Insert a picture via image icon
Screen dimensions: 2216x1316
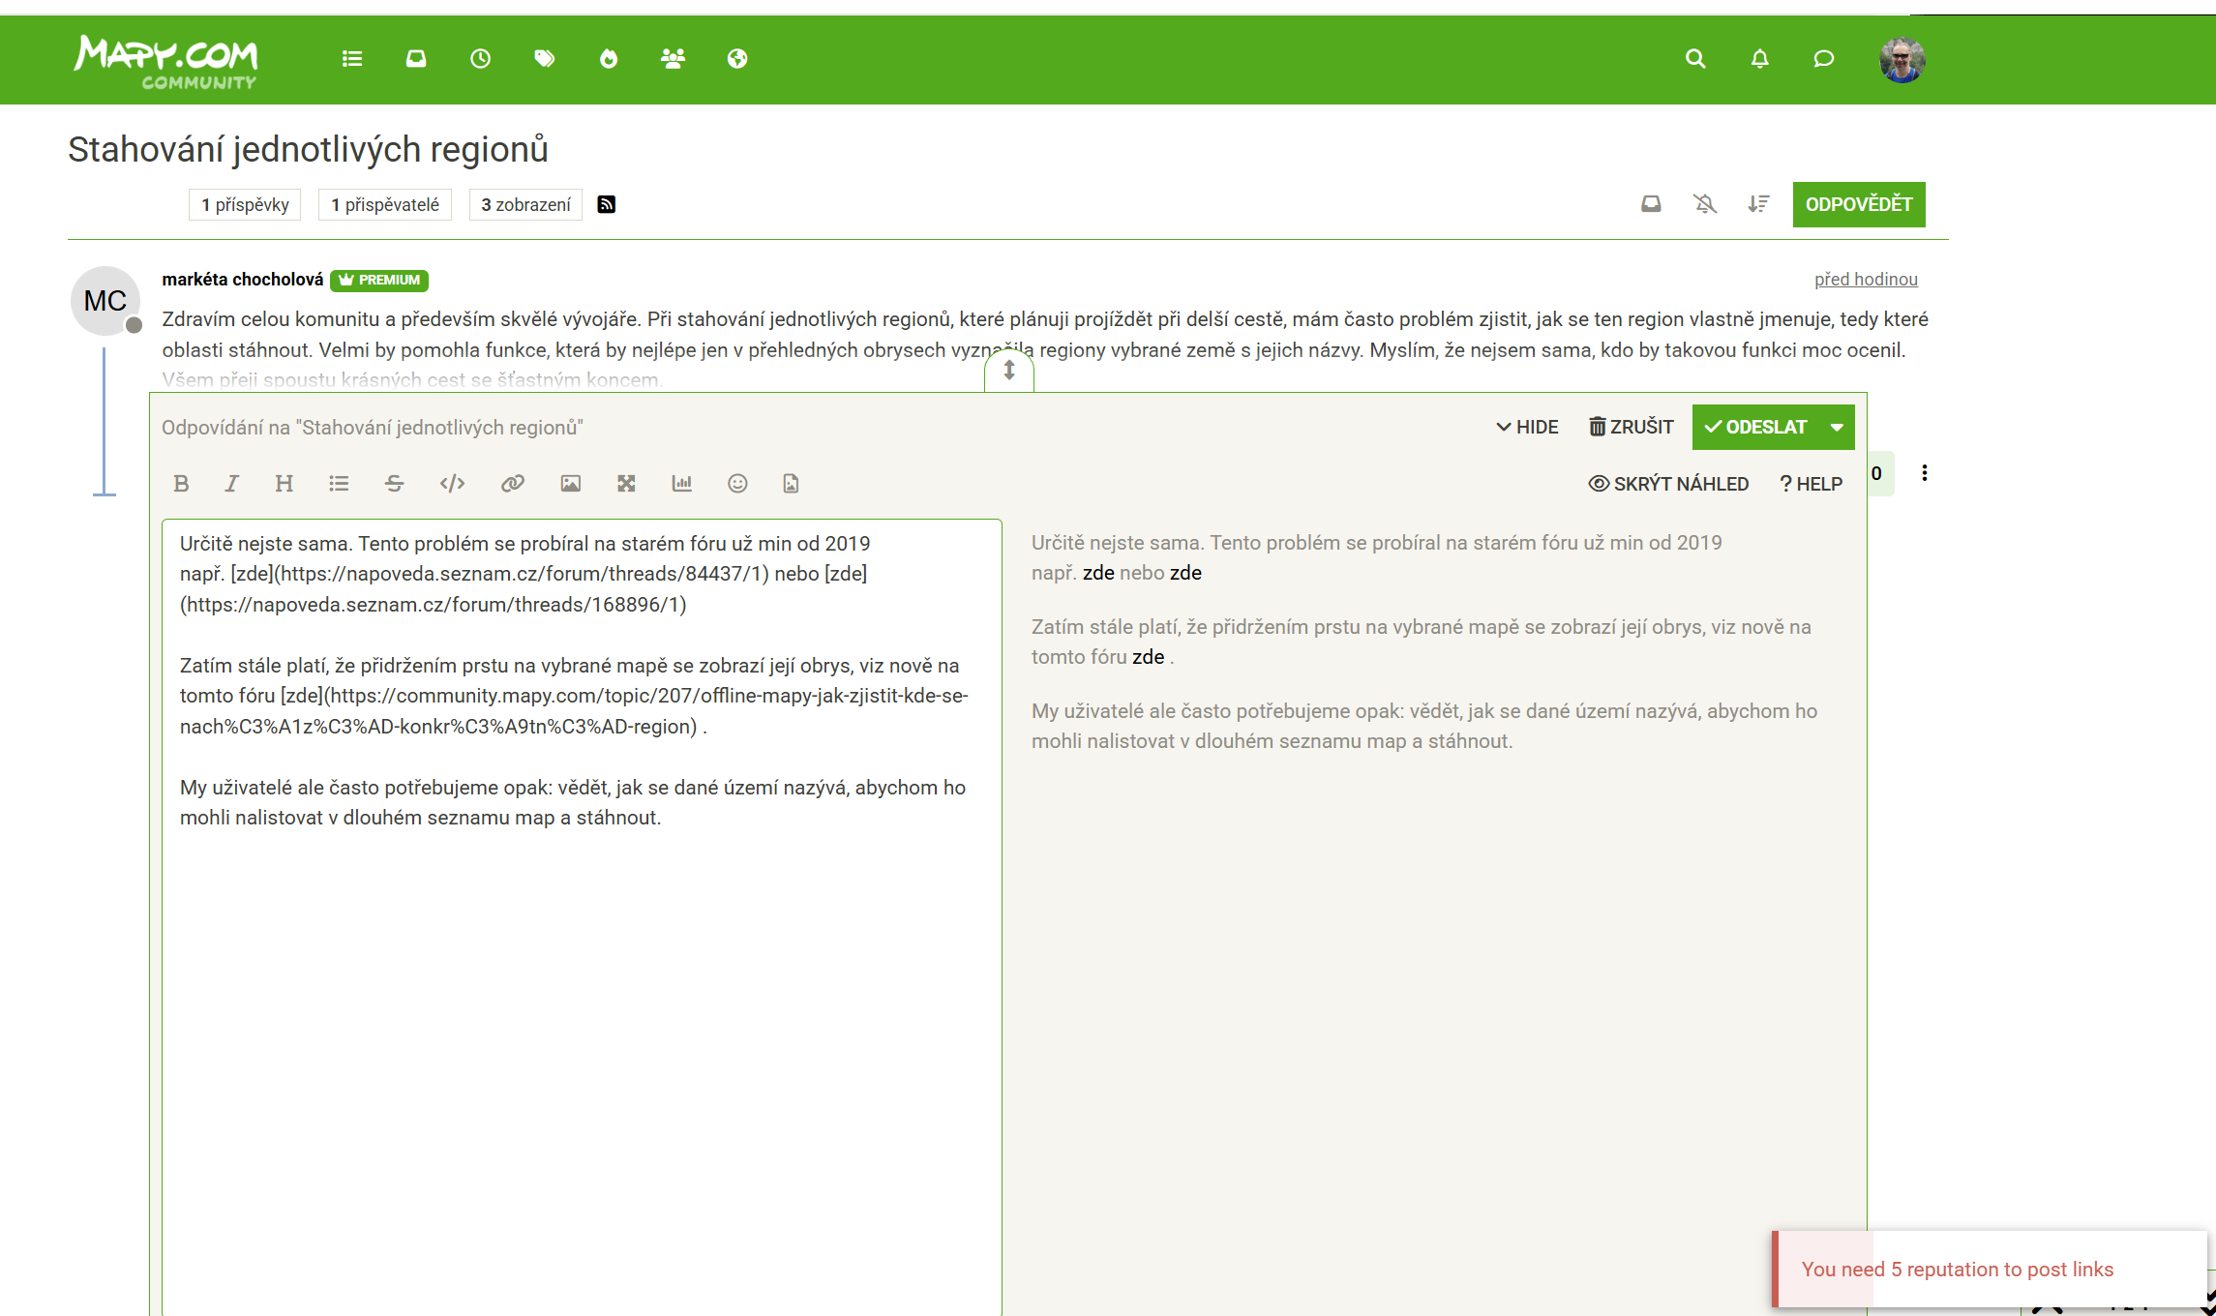coord(570,484)
